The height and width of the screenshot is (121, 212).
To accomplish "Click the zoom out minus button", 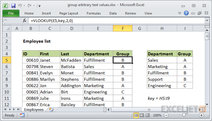I will tap(166, 115).
